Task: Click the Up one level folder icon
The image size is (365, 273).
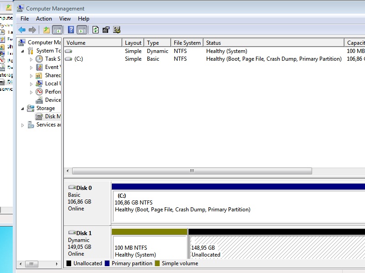Action: [47, 30]
